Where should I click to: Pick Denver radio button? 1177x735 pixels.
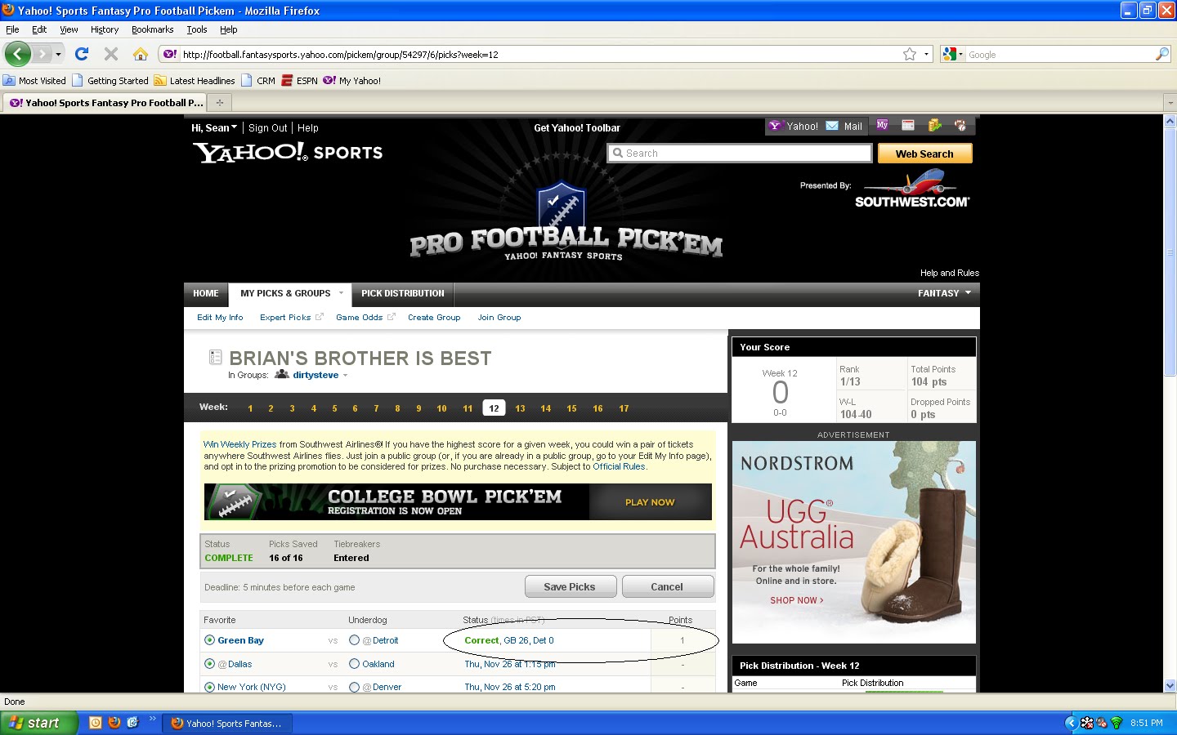coord(354,687)
